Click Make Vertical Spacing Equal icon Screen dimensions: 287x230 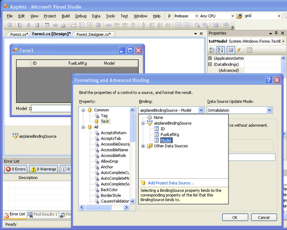(x=143, y=25)
